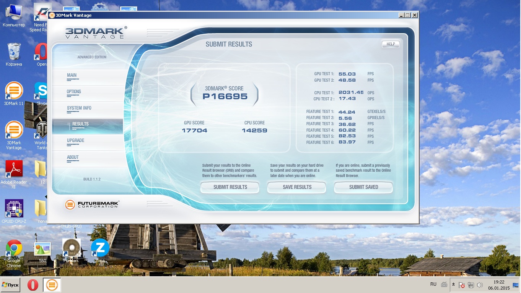Click the Submit Saved button
Image resolution: width=521 pixels, height=293 pixels.
click(x=364, y=187)
